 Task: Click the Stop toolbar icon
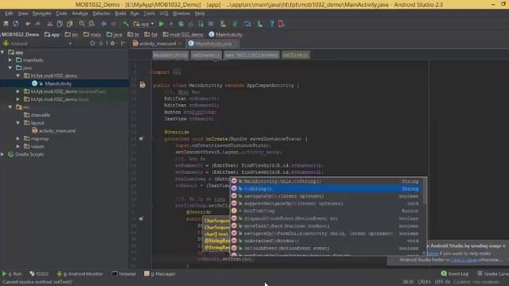[x=211, y=24]
